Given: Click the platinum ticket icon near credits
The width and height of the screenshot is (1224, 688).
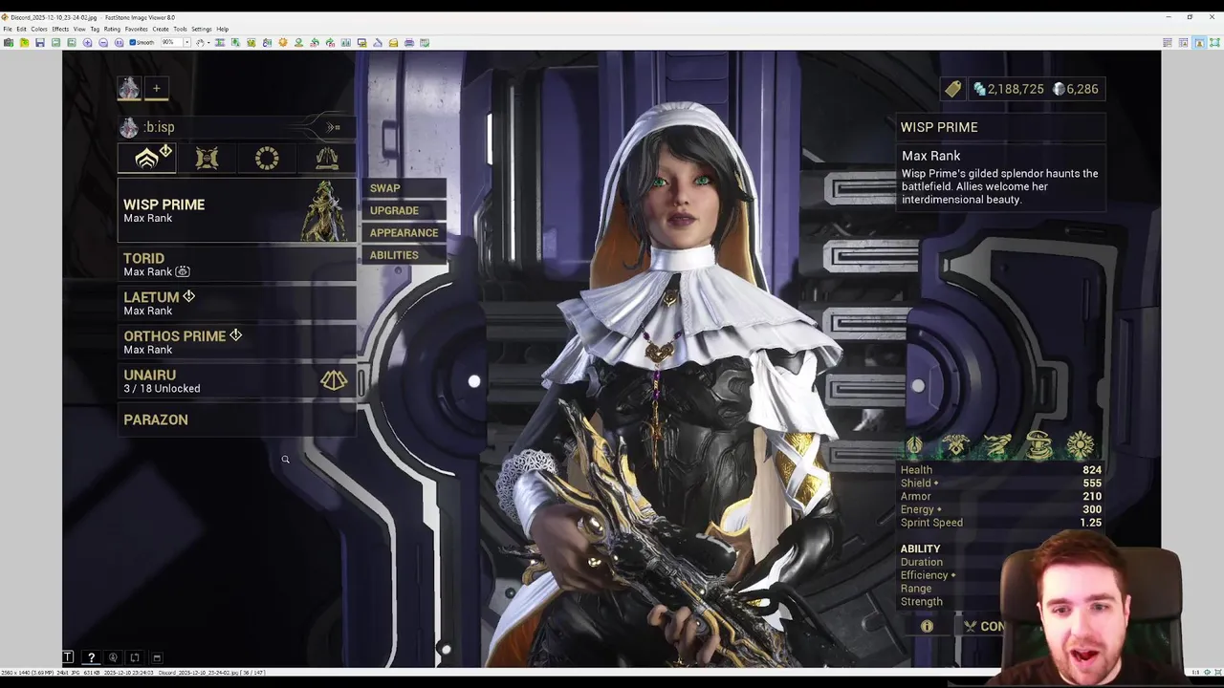Looking at the screenshot, I should click(x=953, y=89).
